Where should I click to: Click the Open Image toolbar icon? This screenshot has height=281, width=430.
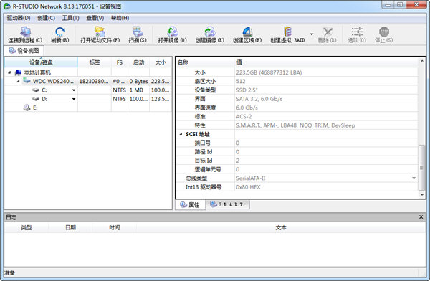173,32
